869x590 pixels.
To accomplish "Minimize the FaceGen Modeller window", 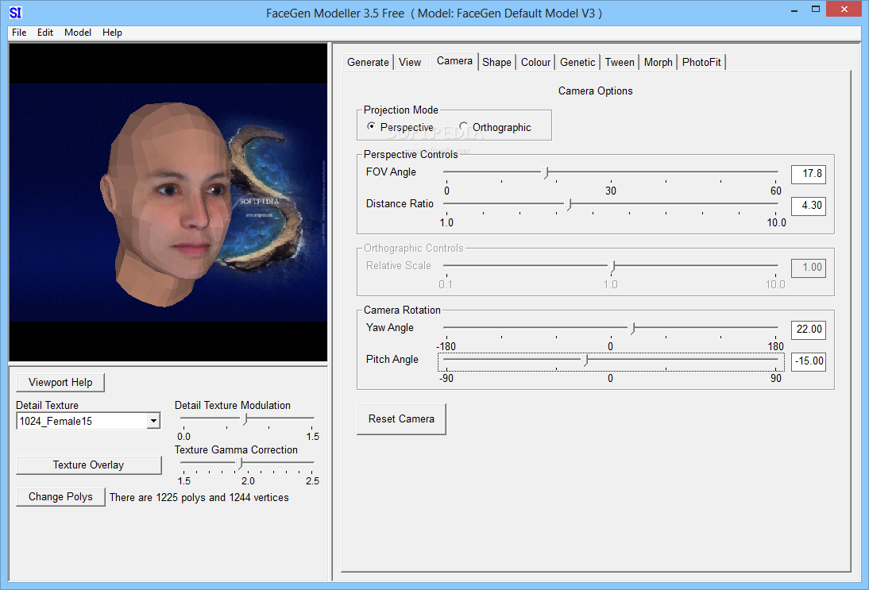I will coord(794,10).
